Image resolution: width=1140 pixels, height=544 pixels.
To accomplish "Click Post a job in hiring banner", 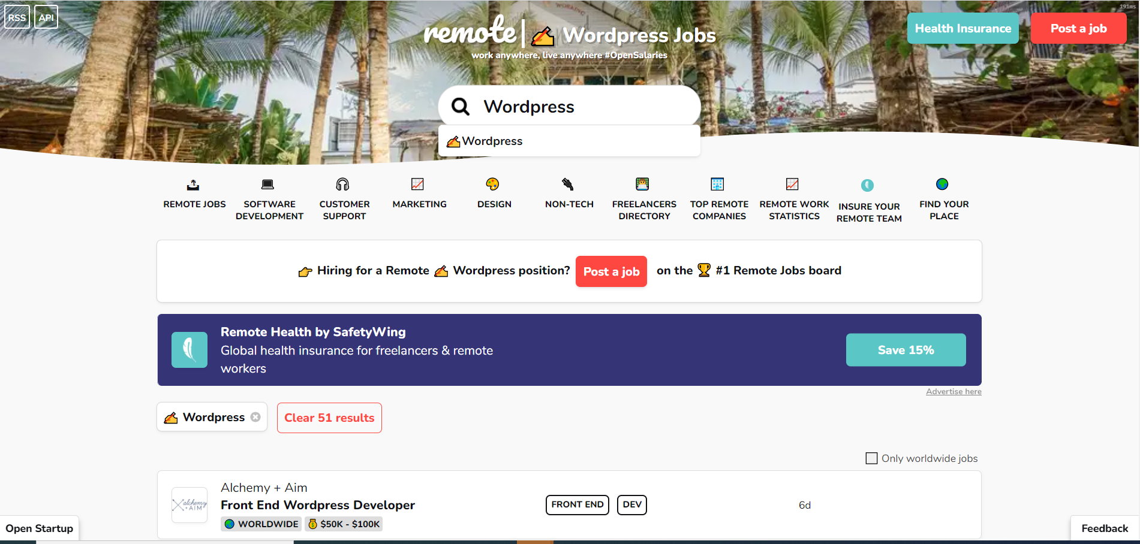I will [x=611, y=271].
